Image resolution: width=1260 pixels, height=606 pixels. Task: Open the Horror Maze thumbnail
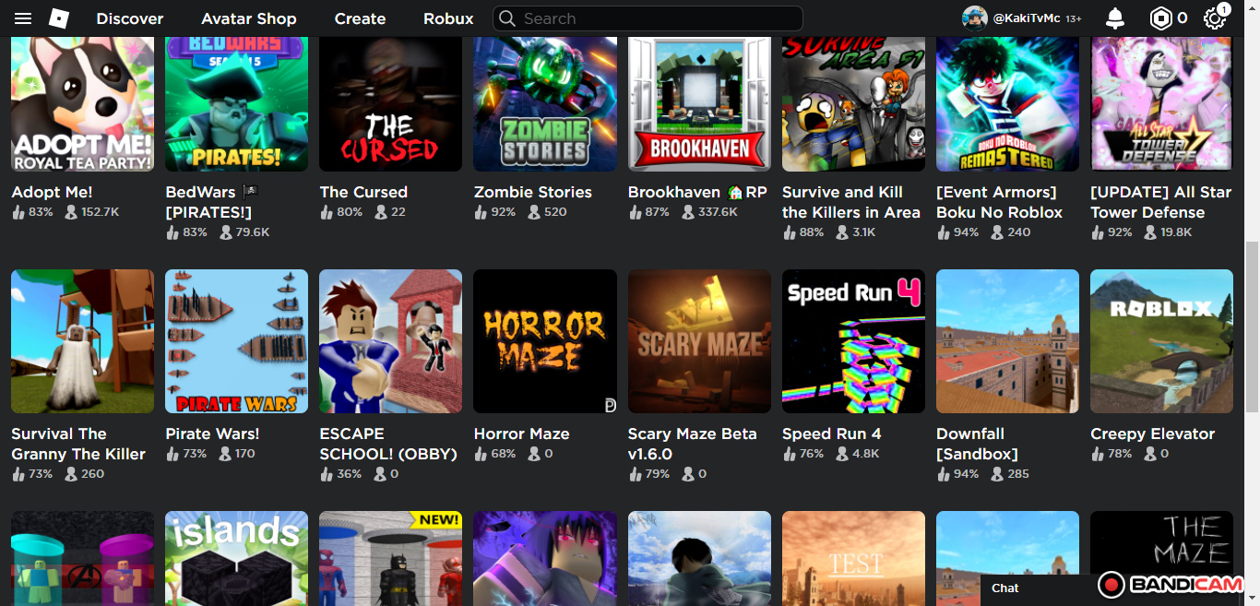pos(545,341)
